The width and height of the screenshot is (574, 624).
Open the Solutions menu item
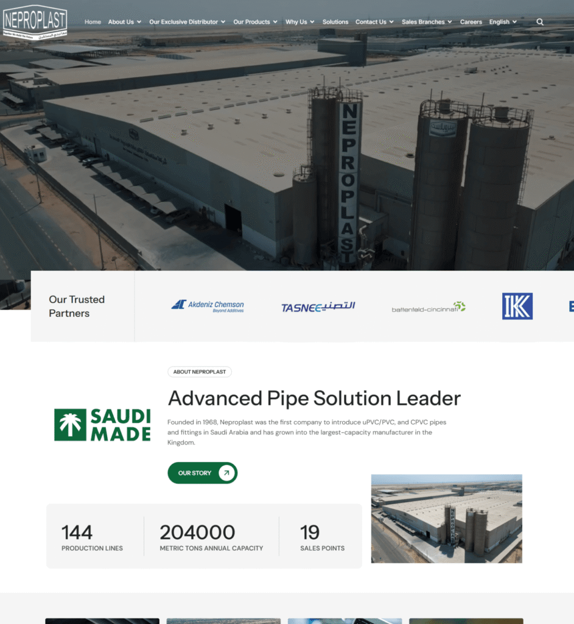(335, 22)
